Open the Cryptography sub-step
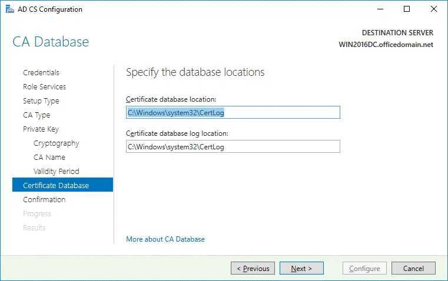 coord(57,143)
